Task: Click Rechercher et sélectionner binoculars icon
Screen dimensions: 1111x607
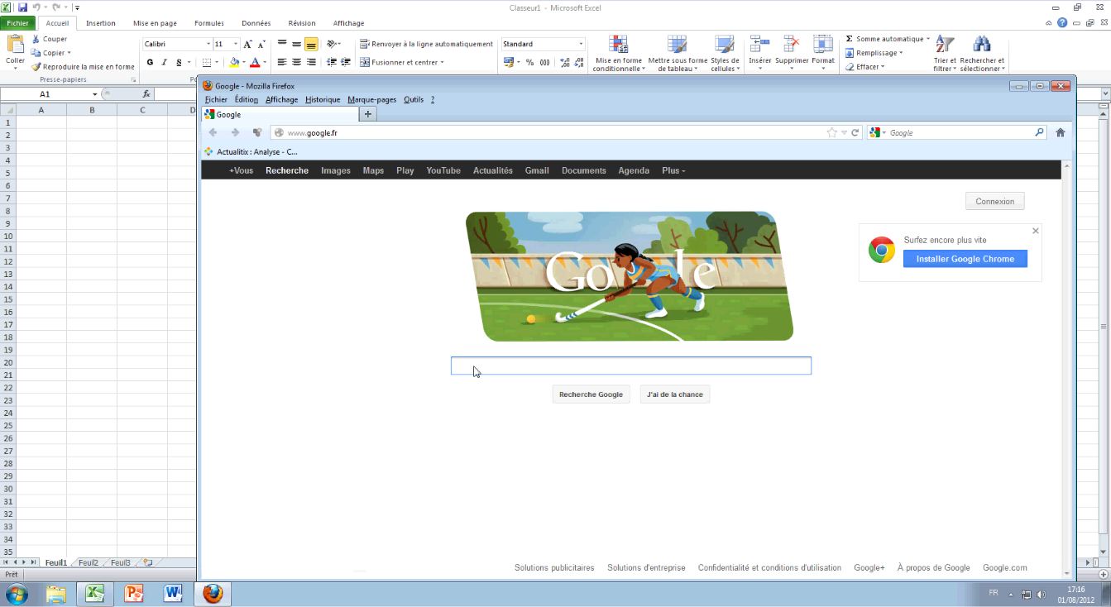Action: click(x=982, y=45)
